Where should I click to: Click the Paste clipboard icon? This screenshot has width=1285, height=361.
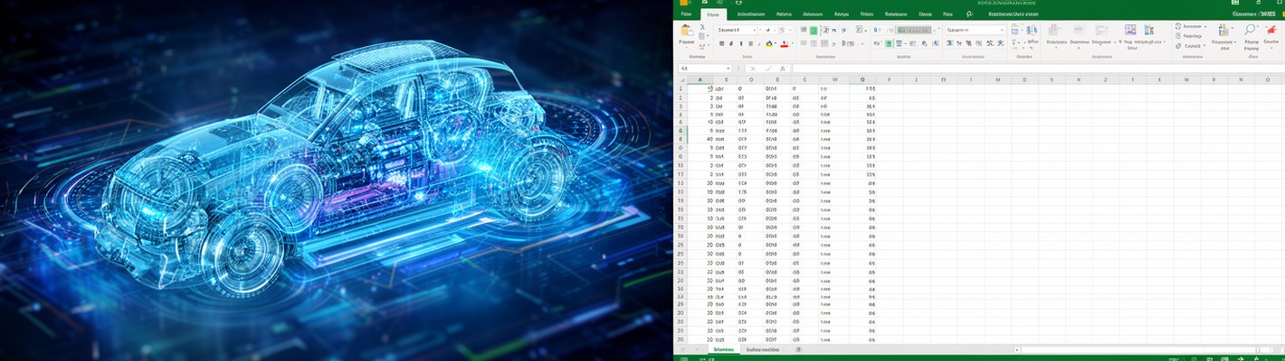687,32
